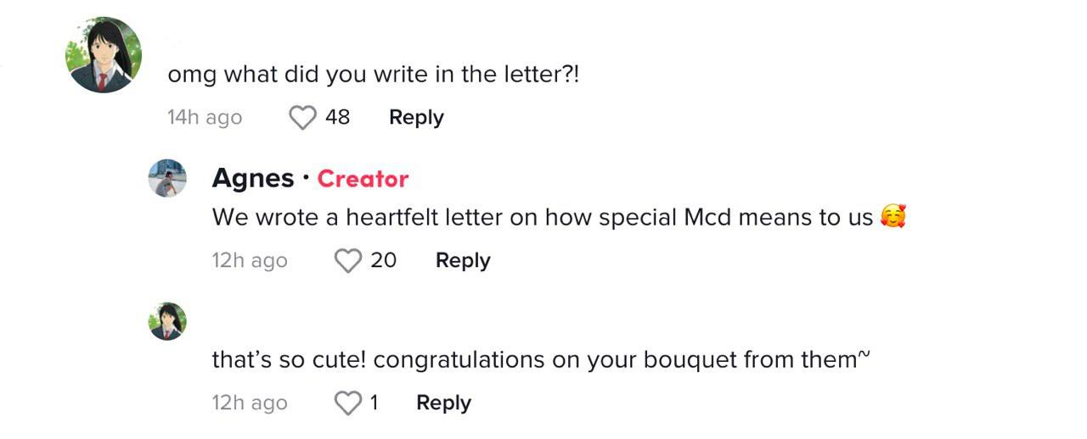Reply to Agnes's heartfelt letter comment
Image resolution: width=1087 pixels, height=439 pixels.
[x=463, y=261]
